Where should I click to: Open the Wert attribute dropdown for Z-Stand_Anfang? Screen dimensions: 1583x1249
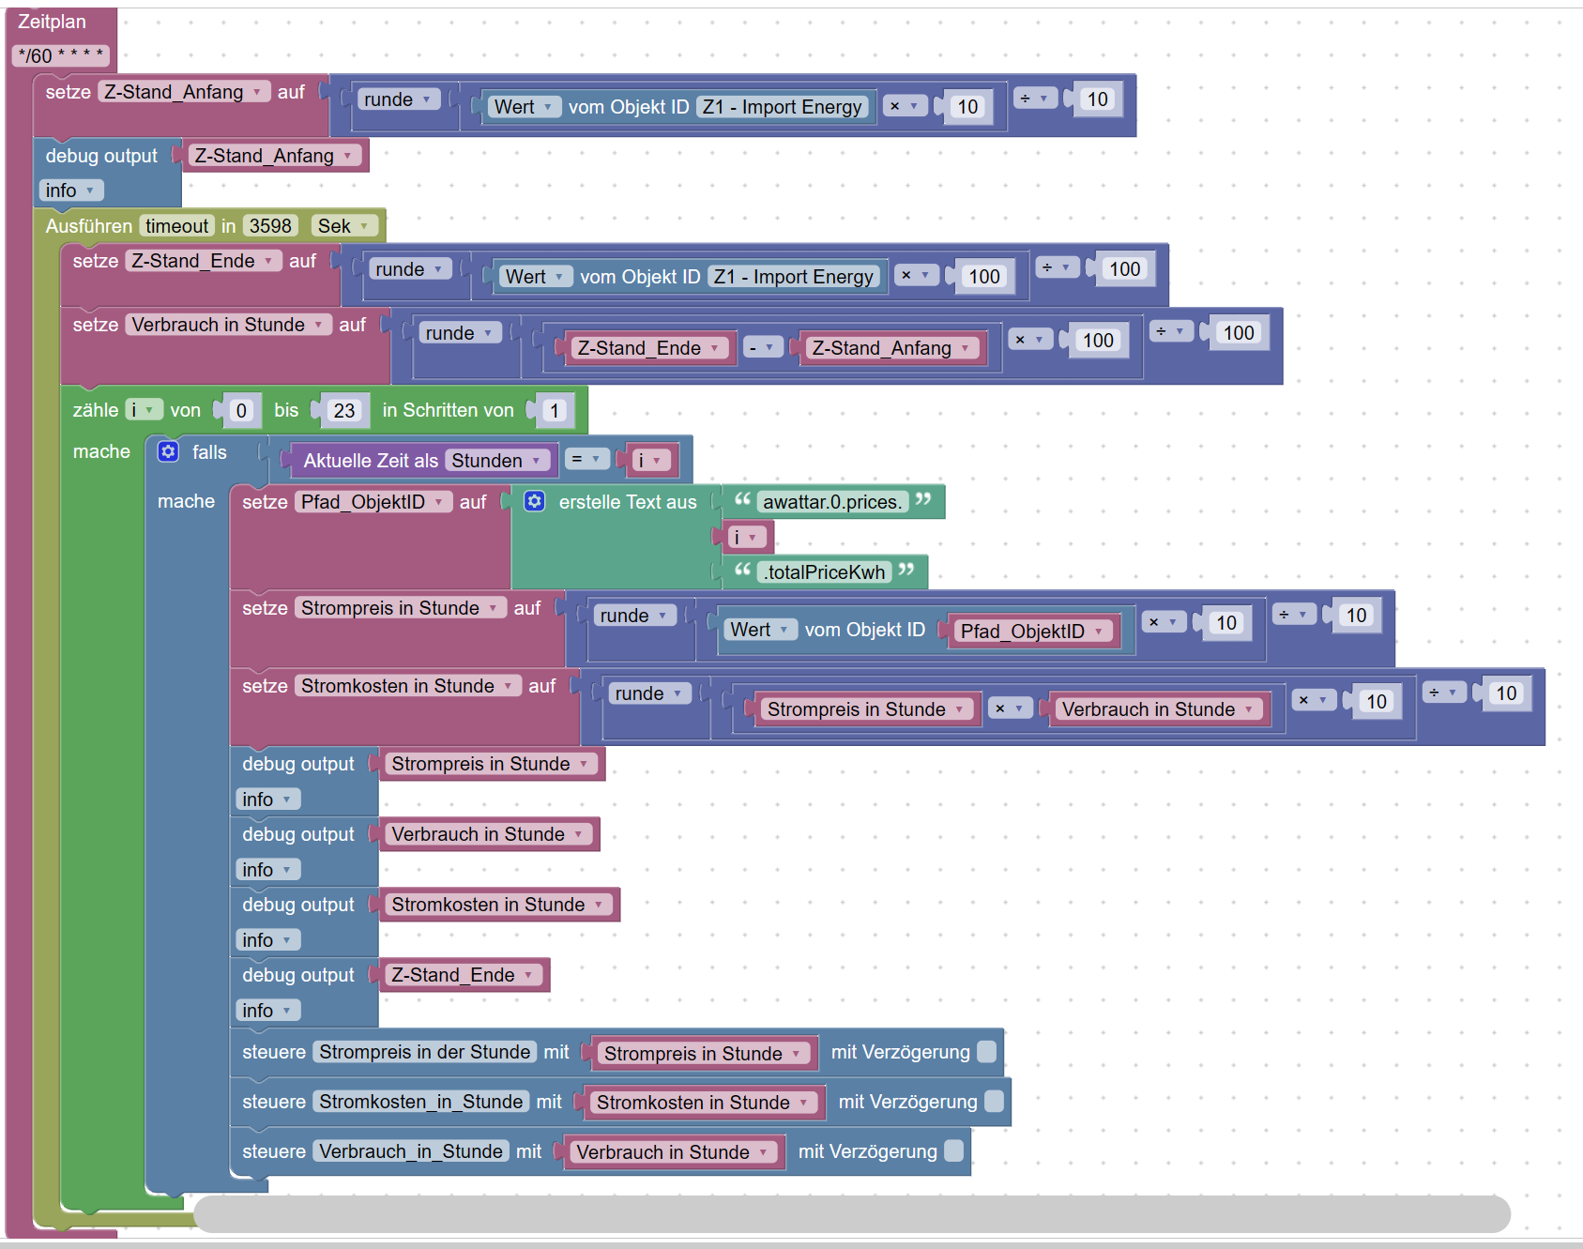point(525,107)
